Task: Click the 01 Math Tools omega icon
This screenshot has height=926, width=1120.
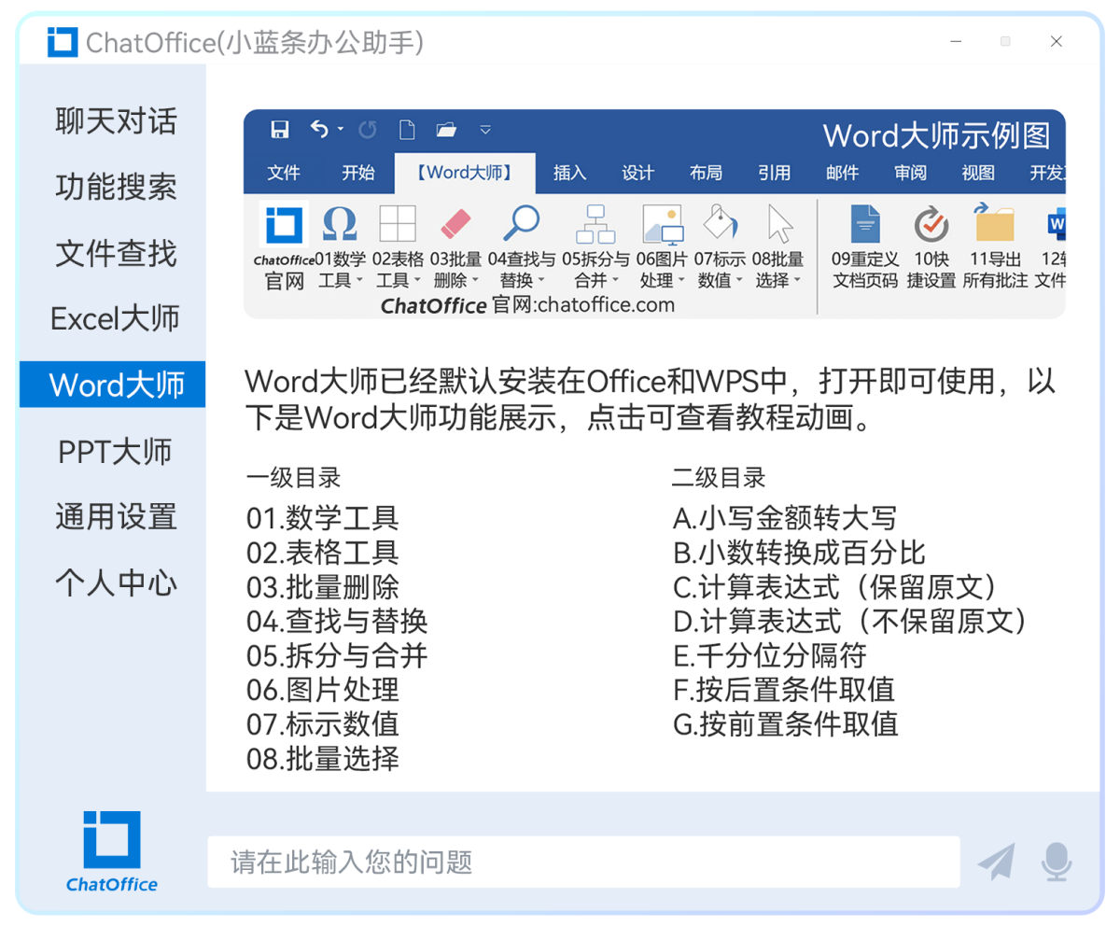Action: click(x=340, y=225)
